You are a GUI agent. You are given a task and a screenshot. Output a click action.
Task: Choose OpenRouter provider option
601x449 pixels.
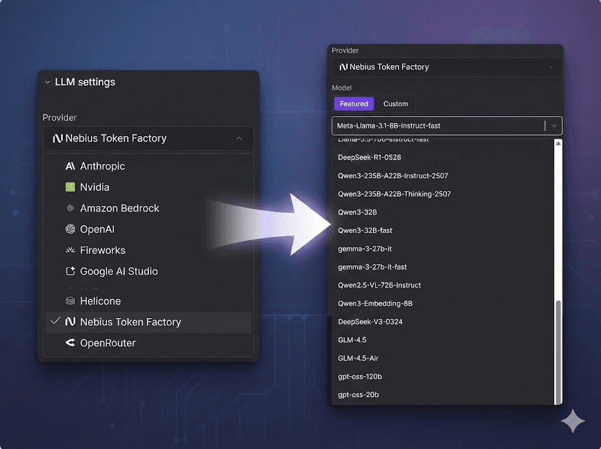click(148, 343)
